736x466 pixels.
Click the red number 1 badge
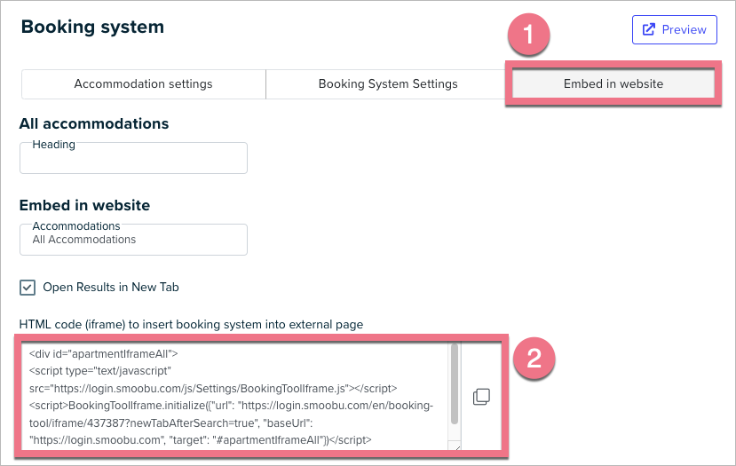coord(530,38)
